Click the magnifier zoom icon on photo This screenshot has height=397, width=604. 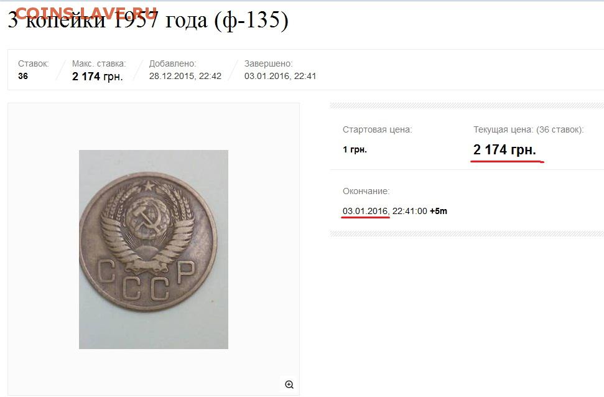(x=289, y=385)
